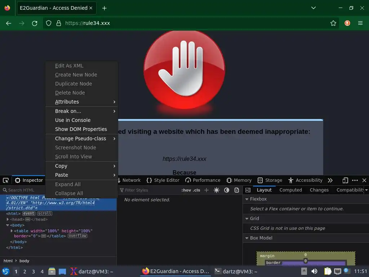The width and height of the screenshot is (369, 277).
Task: Click the clipboard tray icon
Action: point(328,272)
